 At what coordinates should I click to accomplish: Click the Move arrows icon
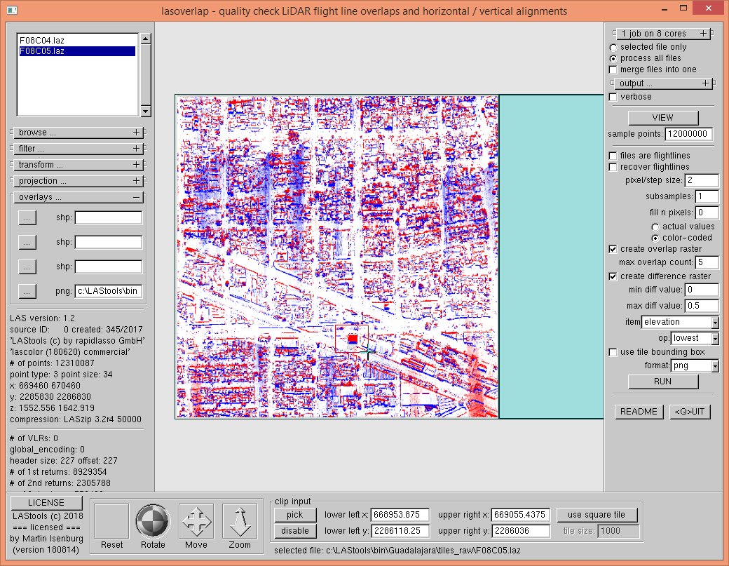(x=196, y=521)
